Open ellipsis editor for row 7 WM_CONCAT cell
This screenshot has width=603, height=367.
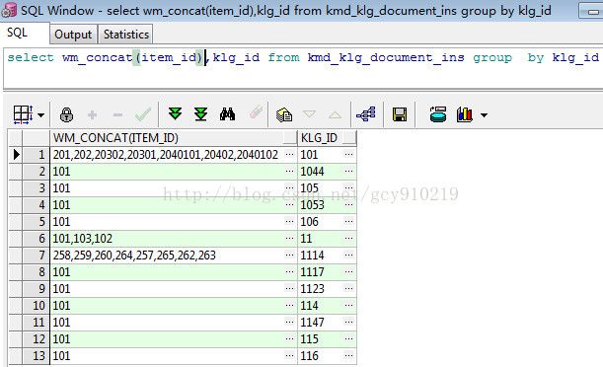click(289, 256)
